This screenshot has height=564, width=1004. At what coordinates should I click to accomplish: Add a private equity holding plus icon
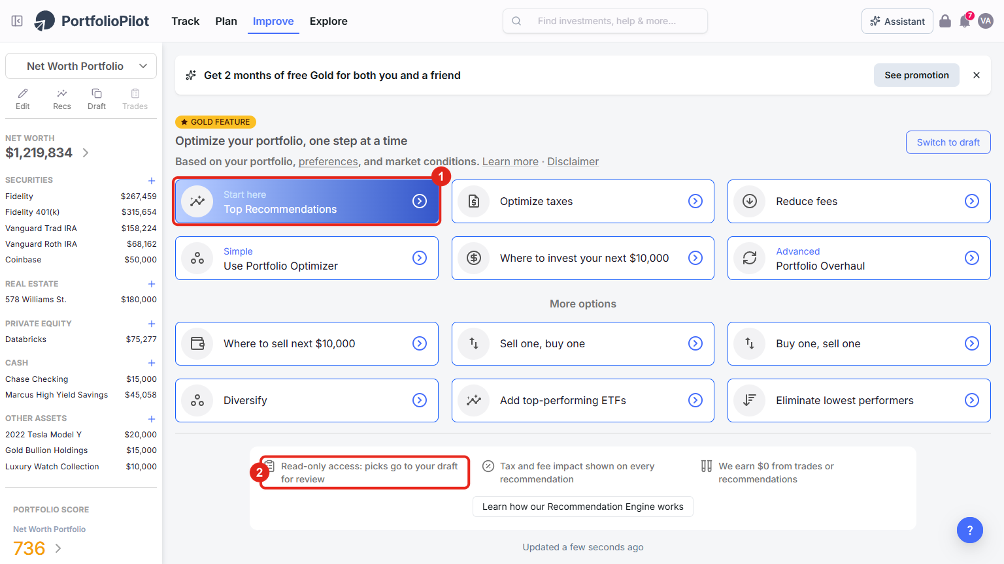click(152, 324)
